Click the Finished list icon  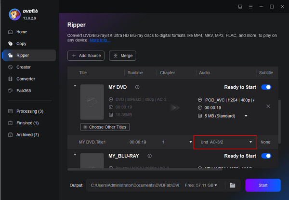click(10, 123)
